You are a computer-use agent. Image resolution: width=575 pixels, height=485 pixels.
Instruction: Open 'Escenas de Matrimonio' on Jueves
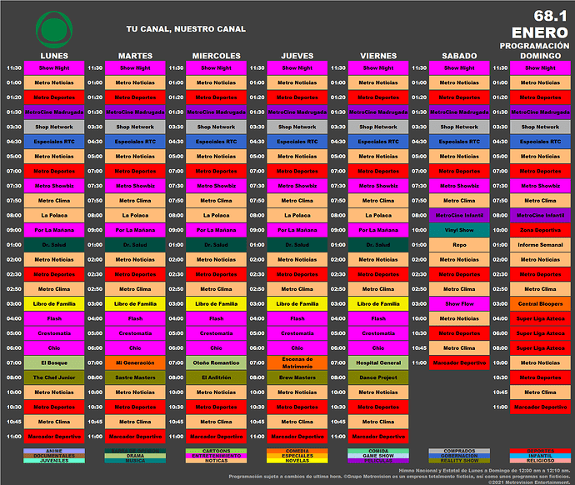tap(297, 363)
